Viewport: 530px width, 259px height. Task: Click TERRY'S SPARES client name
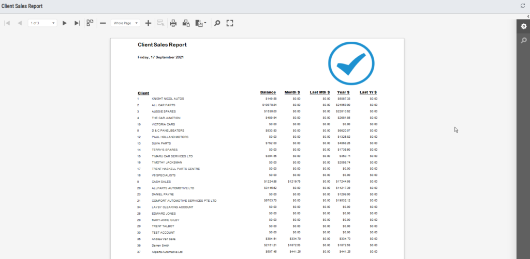click(x=165, y=150)
